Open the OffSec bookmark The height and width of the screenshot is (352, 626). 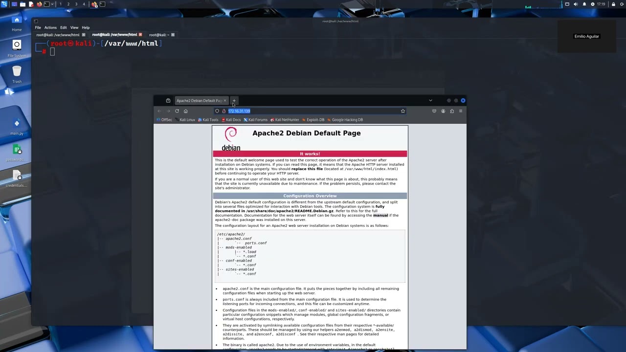click(x=164, y=120)
